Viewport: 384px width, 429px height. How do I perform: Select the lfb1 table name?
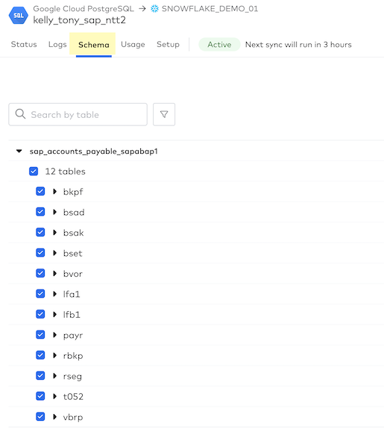click(72, 315)
